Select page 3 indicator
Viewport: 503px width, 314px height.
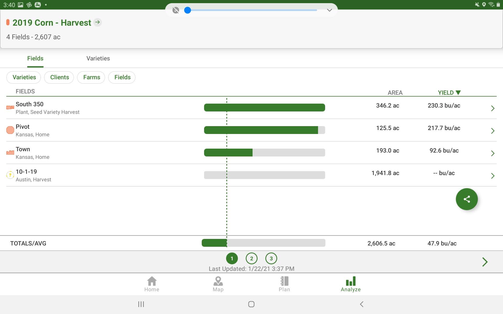271,259
